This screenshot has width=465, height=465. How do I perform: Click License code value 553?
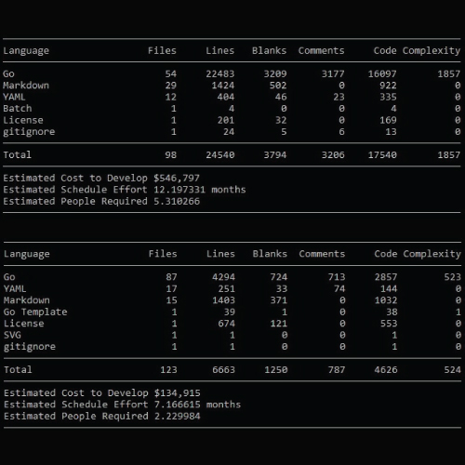coord(389,324)
